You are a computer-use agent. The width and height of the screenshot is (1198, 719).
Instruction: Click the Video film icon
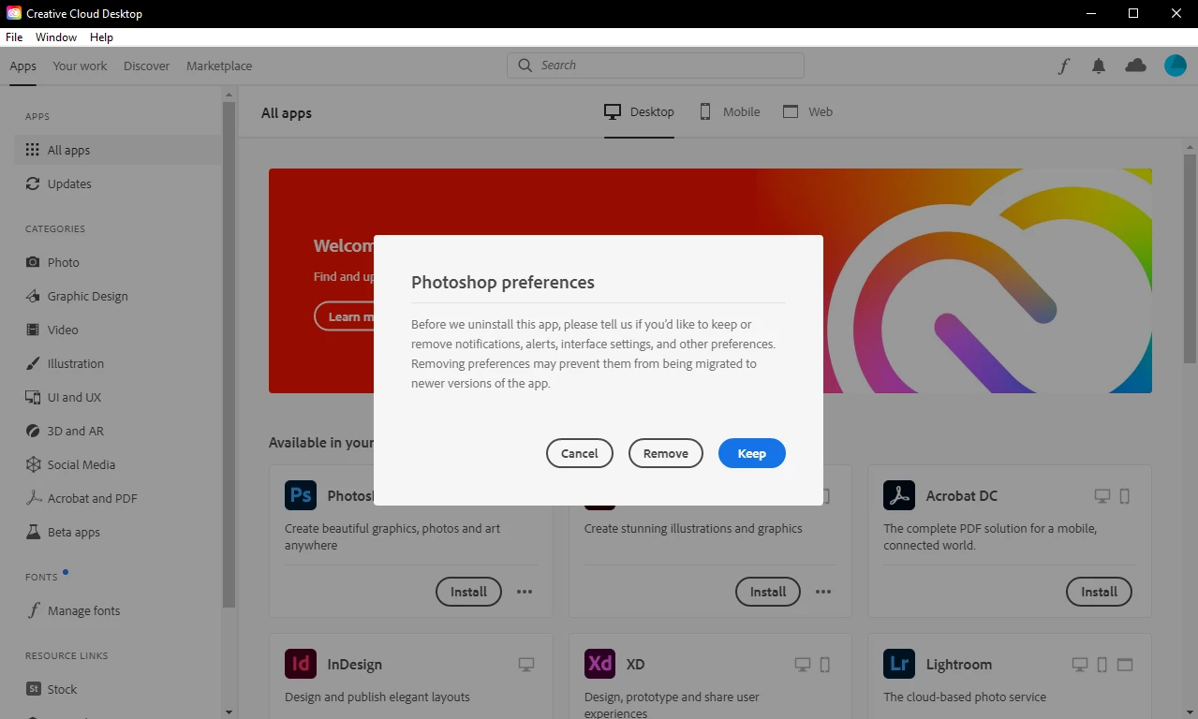33,330
